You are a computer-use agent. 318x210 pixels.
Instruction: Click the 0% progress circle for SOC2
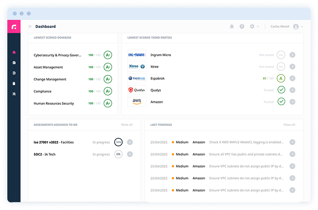[118, 154]
